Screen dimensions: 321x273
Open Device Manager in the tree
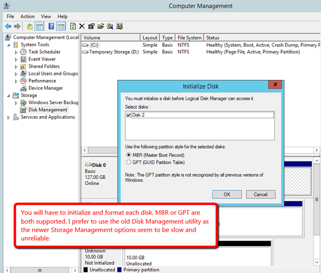tap(46, 88)
